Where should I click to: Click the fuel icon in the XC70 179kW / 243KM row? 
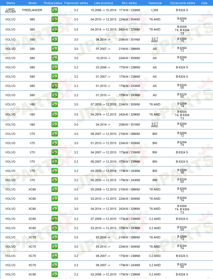pyautogui.click(x=55, y=265)
